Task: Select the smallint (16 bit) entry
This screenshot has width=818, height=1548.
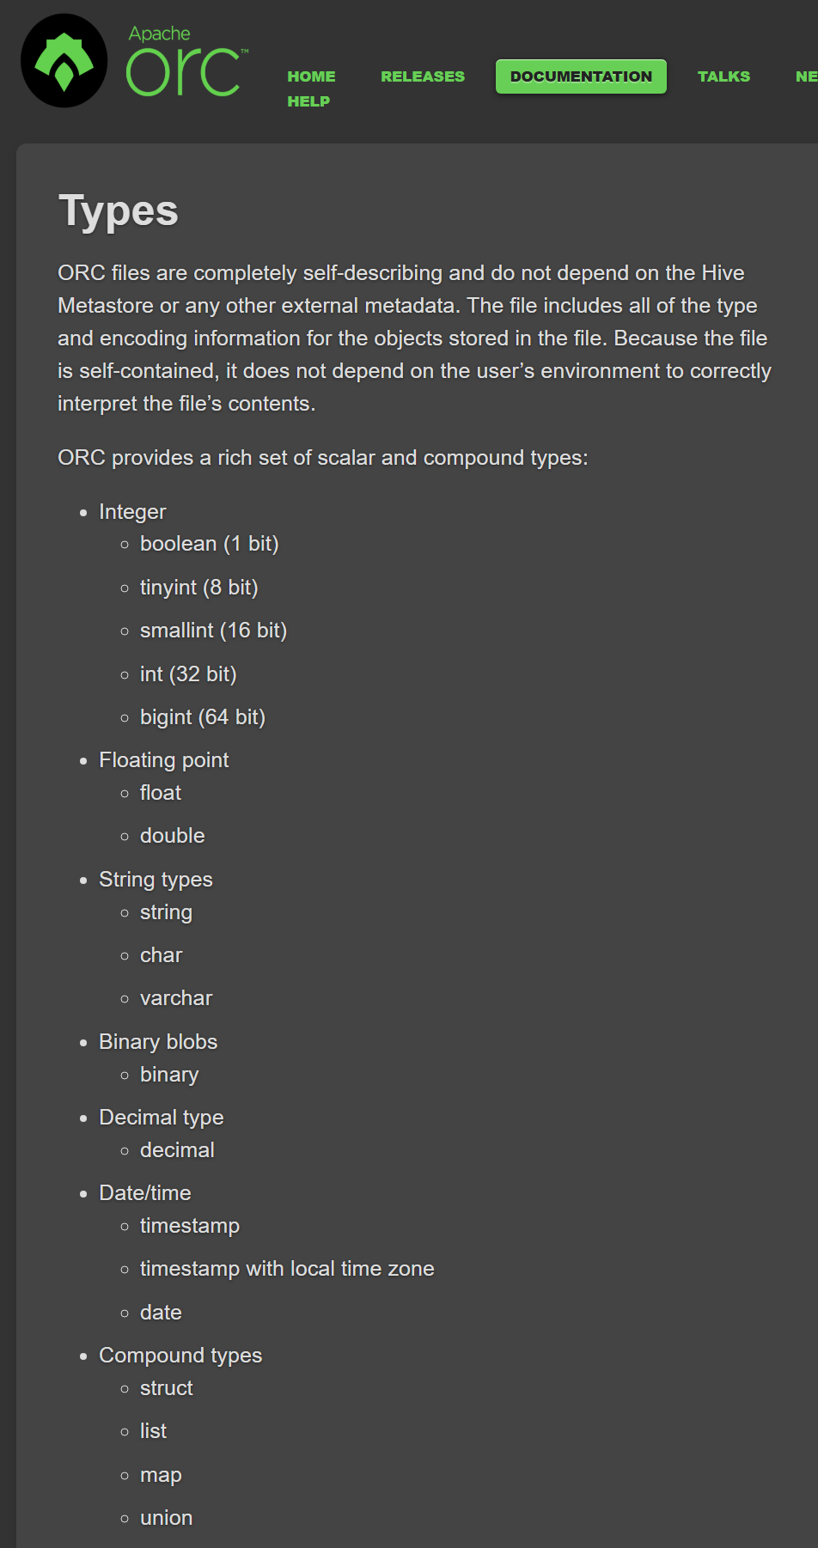Action: (x=213, y=631)
